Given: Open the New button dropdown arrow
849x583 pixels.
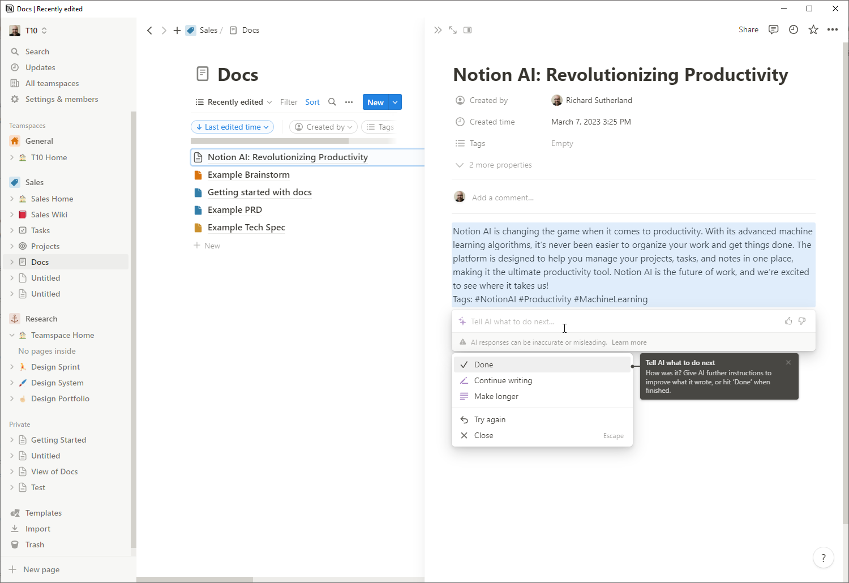Looking at the screenshot, I should (395, 102).
